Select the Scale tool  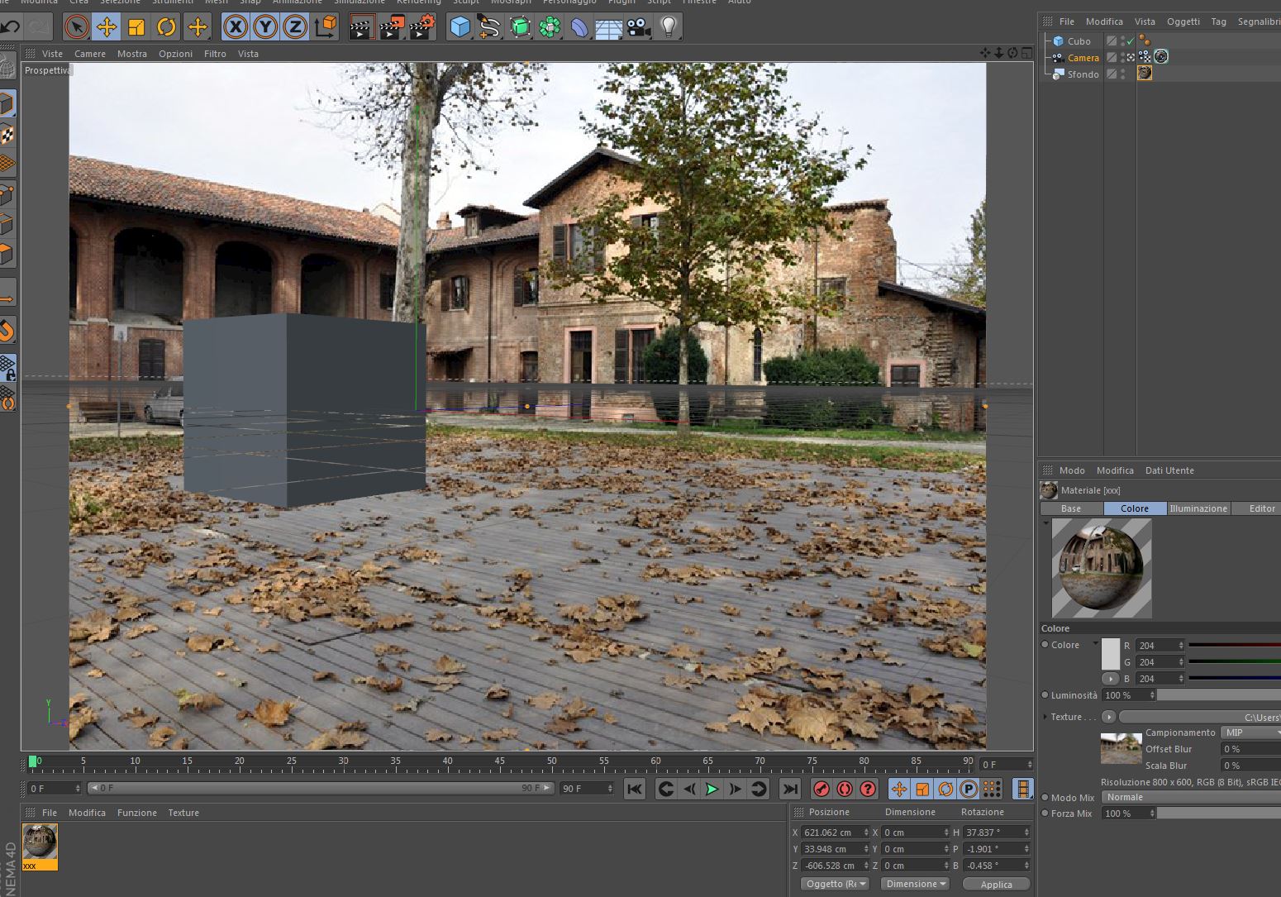pos(136,27)
